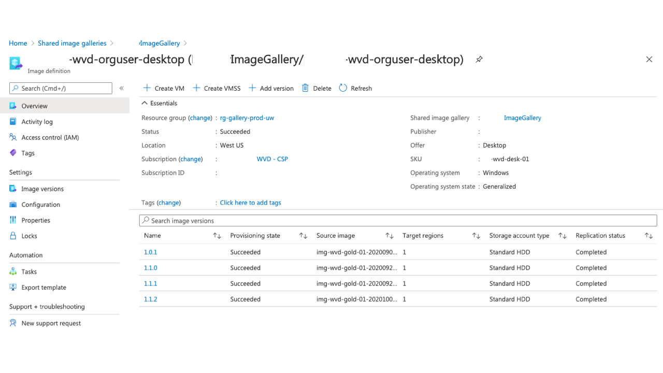Go to Shared image galleries breadcrumb
The height and width of the screenshot is (373, 663).
pyautogui.click(x=72, y=44)
